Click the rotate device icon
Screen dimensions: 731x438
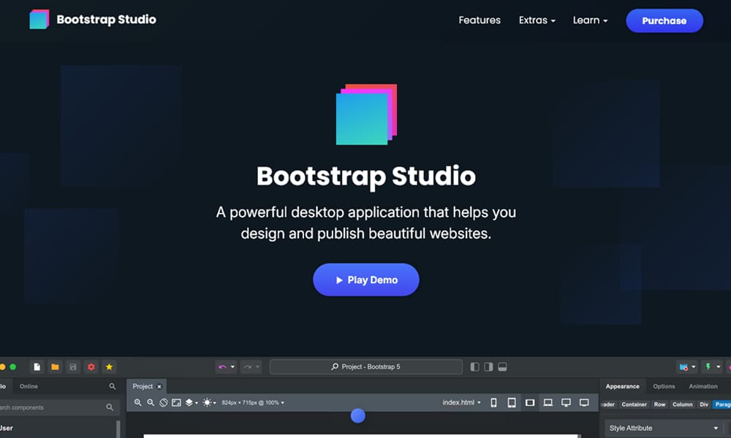pos(164,403)
